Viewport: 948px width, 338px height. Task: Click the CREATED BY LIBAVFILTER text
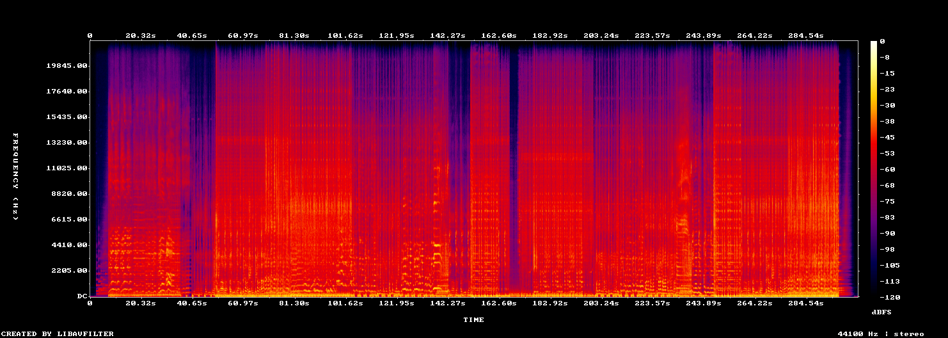coord(57,334)
